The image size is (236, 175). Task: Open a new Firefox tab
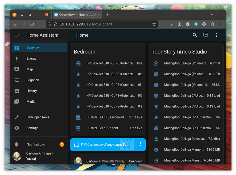(107, 15)
